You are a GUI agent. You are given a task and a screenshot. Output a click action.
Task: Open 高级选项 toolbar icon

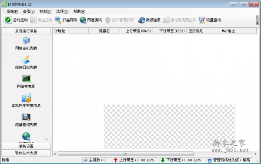point(141,20)
